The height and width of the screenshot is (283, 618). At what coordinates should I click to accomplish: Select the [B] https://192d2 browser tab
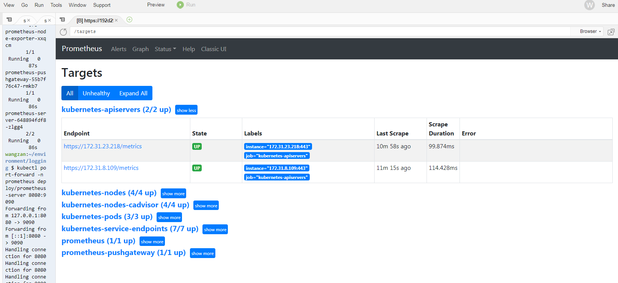point(95,20)
